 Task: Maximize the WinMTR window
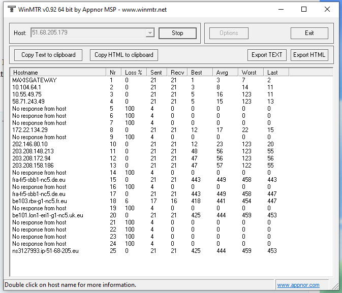tap(304, 9)
